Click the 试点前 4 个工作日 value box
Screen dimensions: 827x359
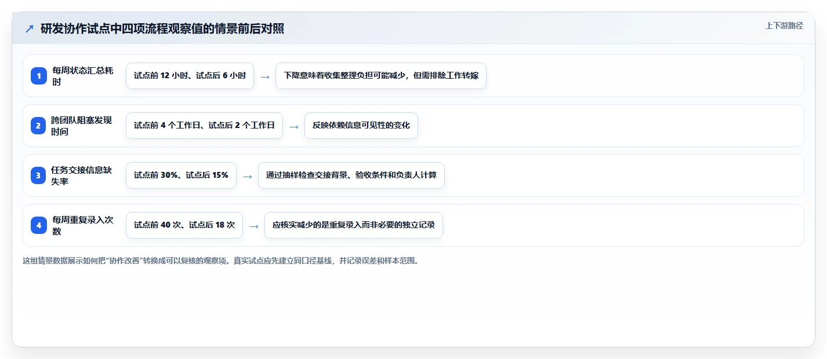coord(204,126)
